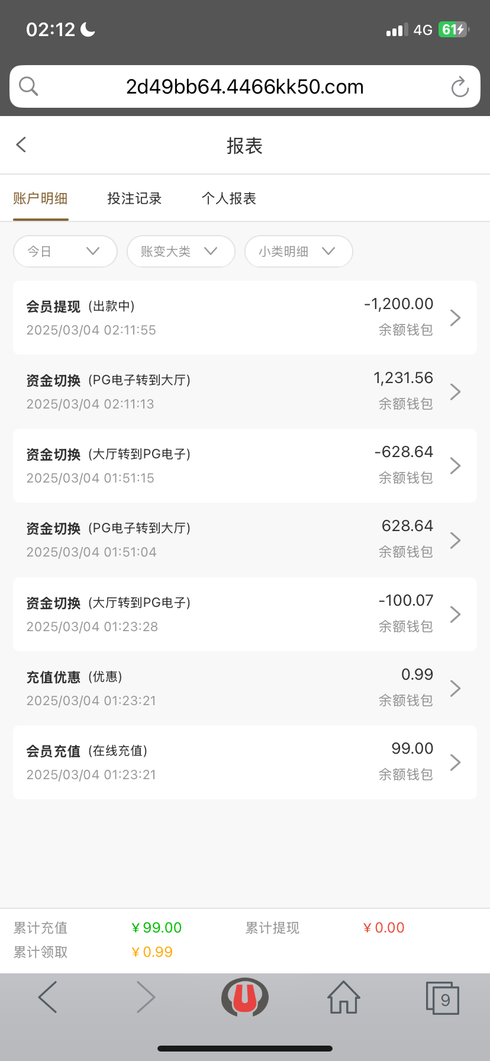Tap the browser reload icon

click(x=460, y=87)
